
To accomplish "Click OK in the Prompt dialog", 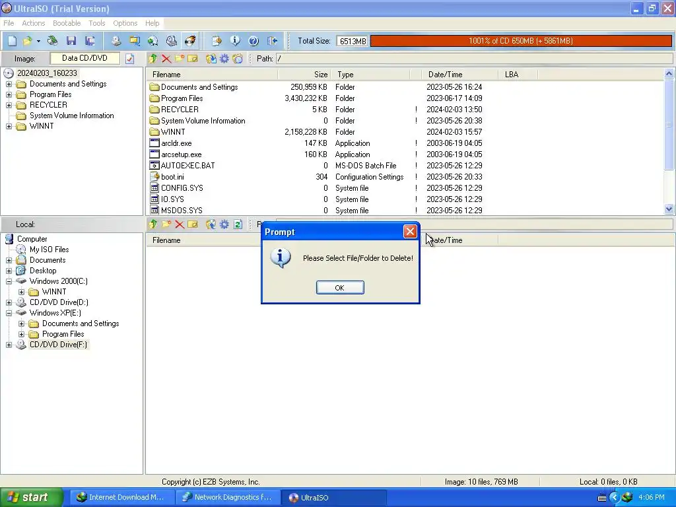I will 340,288.
